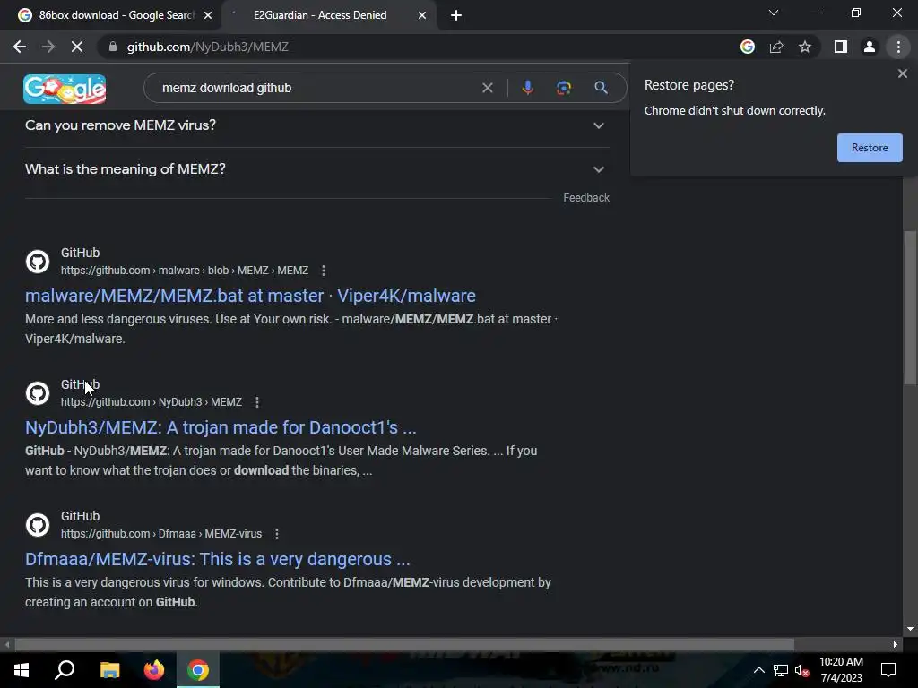Launch File Explorer from the taskbar
Viewport: 918px width, 688px height.
pyautogui.click(x=109, y=670)
